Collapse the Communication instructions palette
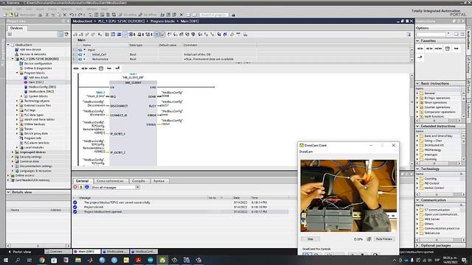This screenshot has height=265, width=472. click(418, 199)
